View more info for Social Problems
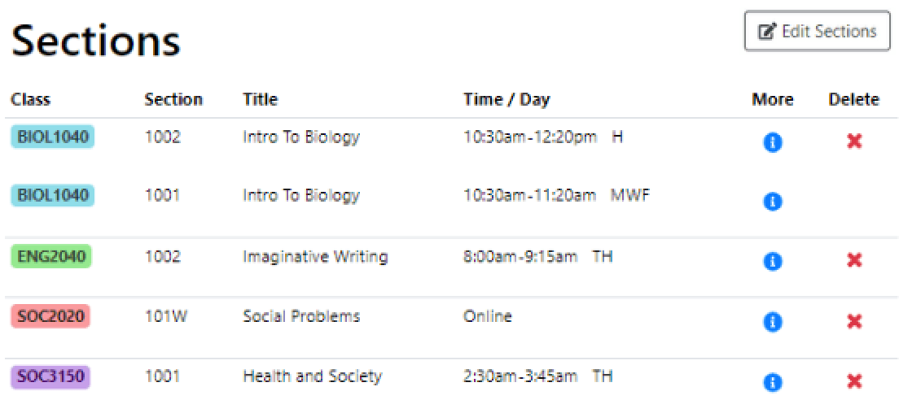The height and width of the screenshot is (413, 899). [x=773, y=322]
